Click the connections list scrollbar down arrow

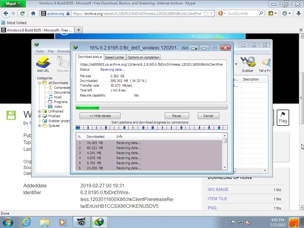click(x=225, y=167)
